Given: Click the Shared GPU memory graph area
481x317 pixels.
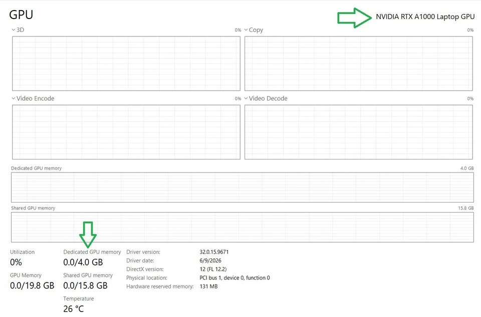Looking at the screenshot, I should [x=243, y=227].
